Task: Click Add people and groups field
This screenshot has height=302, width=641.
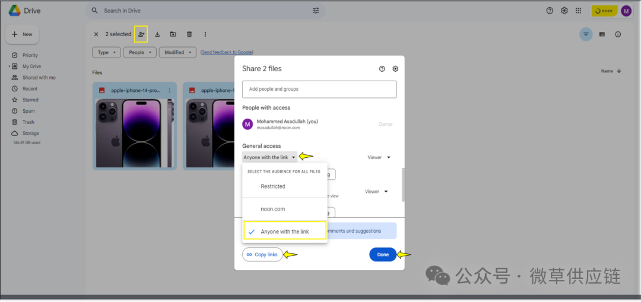Action: pos(319,89)
